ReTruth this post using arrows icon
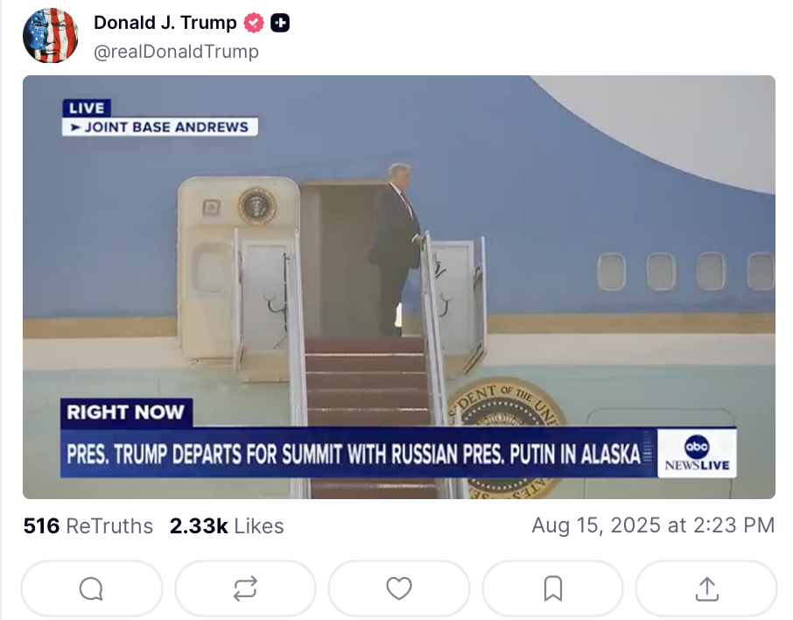This screenshot has width=793, height=620. (x=245, y=588)
